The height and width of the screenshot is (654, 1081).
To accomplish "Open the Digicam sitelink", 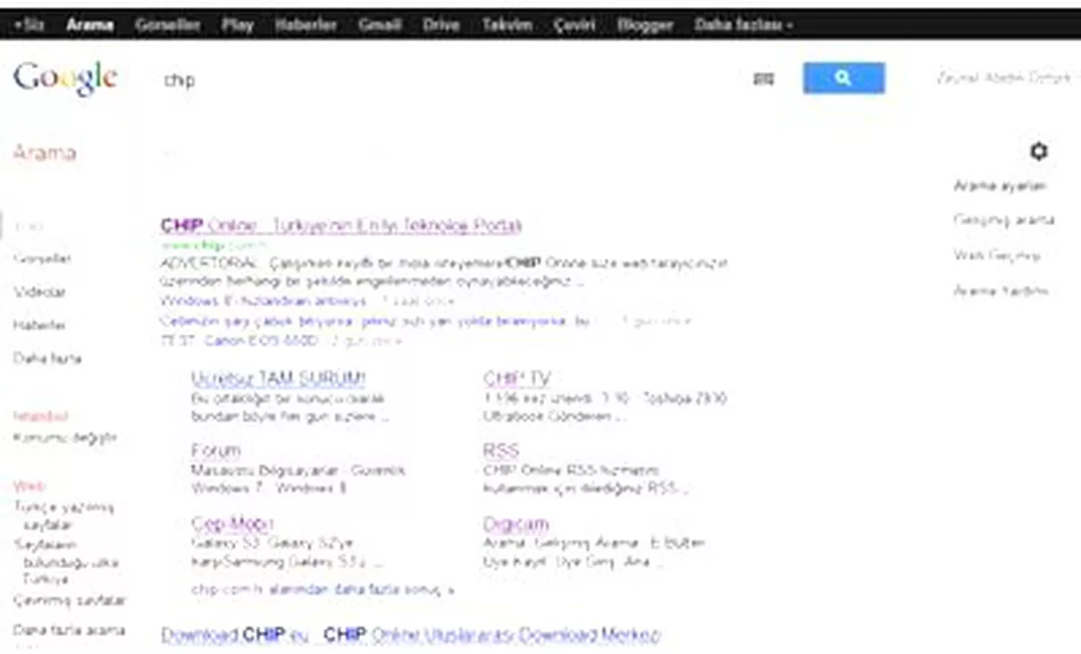I will coord(515,524).
